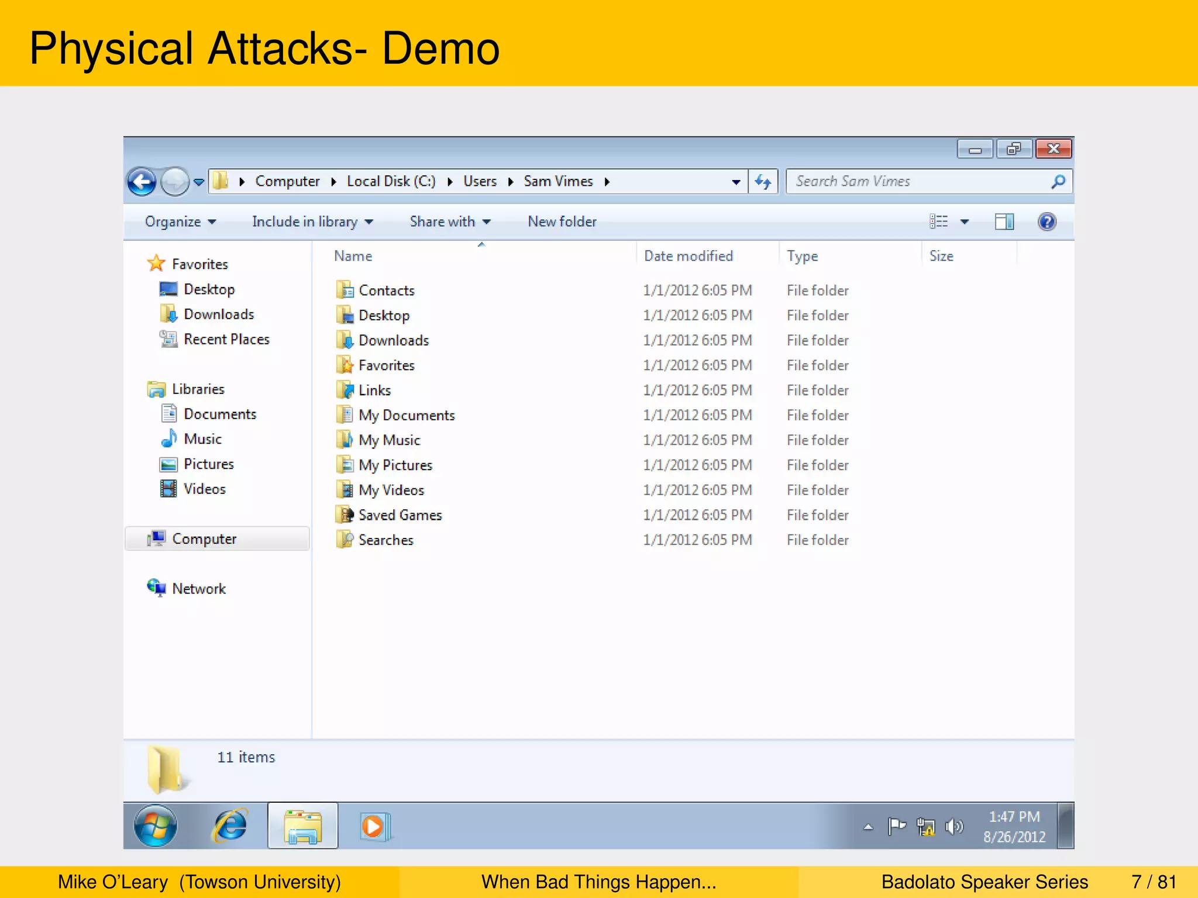Click Users in the address breadcrumb
Viewport: 1198px width, 898px height.
[x=480, y=182]
